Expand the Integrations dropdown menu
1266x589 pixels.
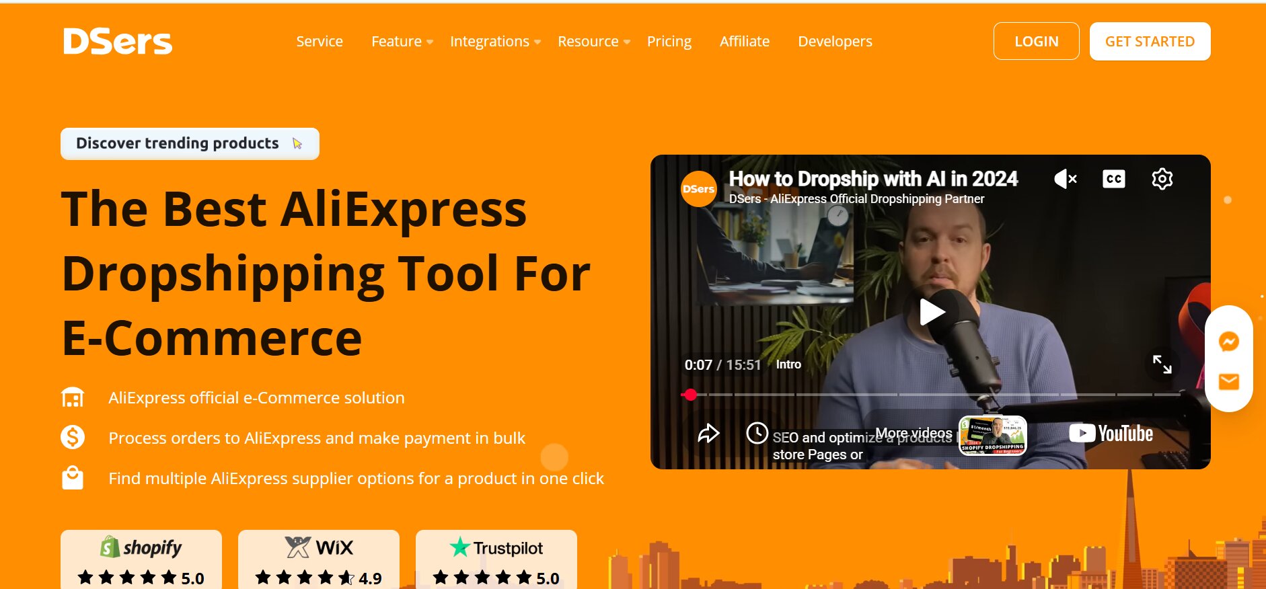[495, 42]
